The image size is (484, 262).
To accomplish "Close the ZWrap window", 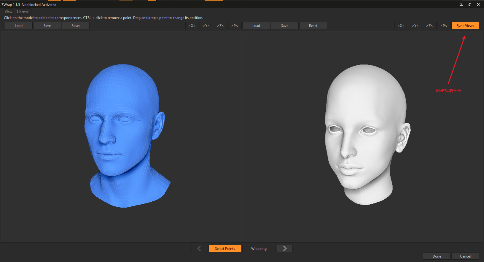I will pos(478,4).
